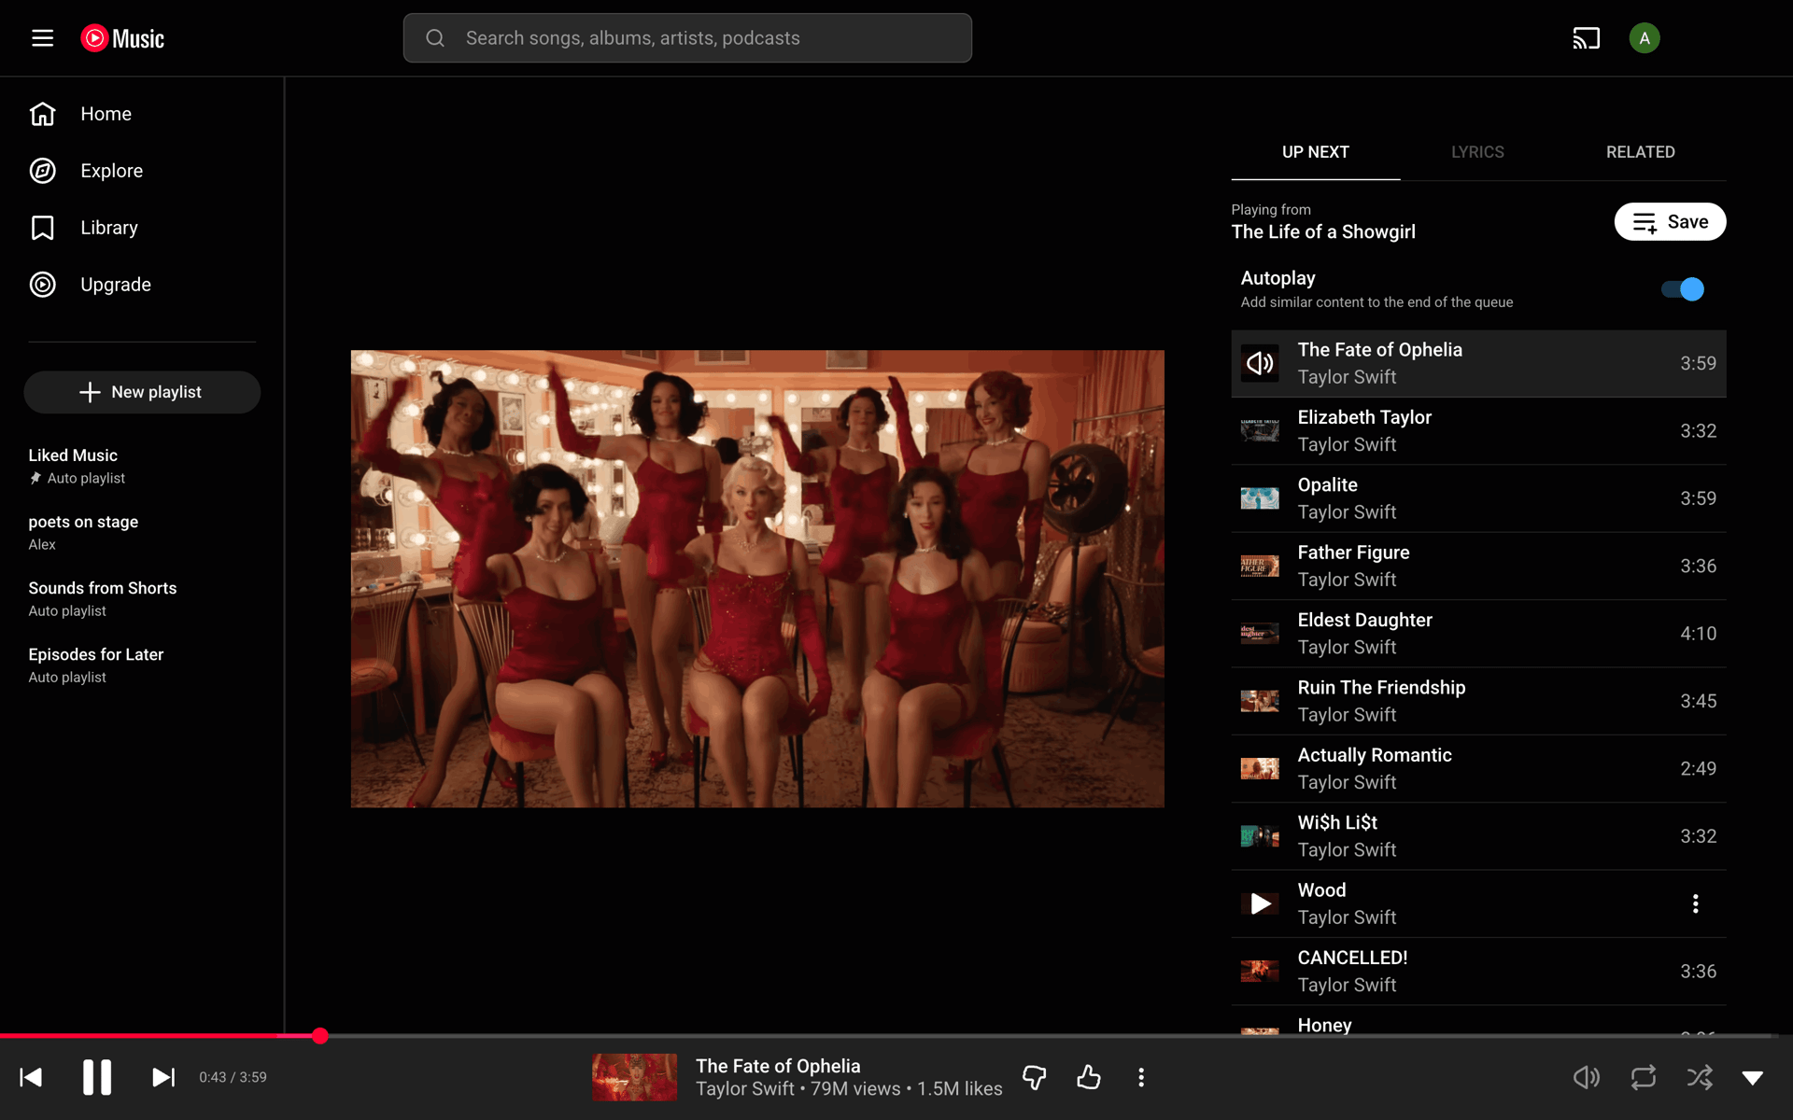Click The Life of a Showgirl title
Screen dimensions: 1793x1120
[x=1323, y=232]
